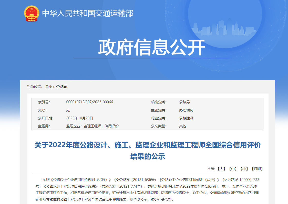Select index number 000019713O07/2023-00066

pos(89,102)
